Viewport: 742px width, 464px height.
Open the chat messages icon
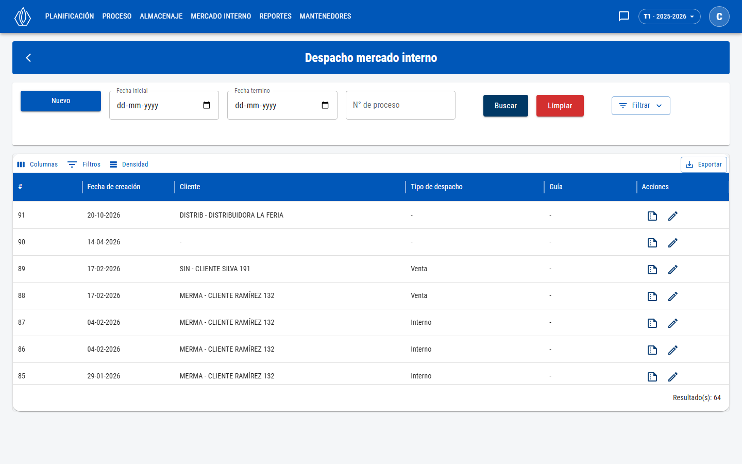tap(624, 16)
